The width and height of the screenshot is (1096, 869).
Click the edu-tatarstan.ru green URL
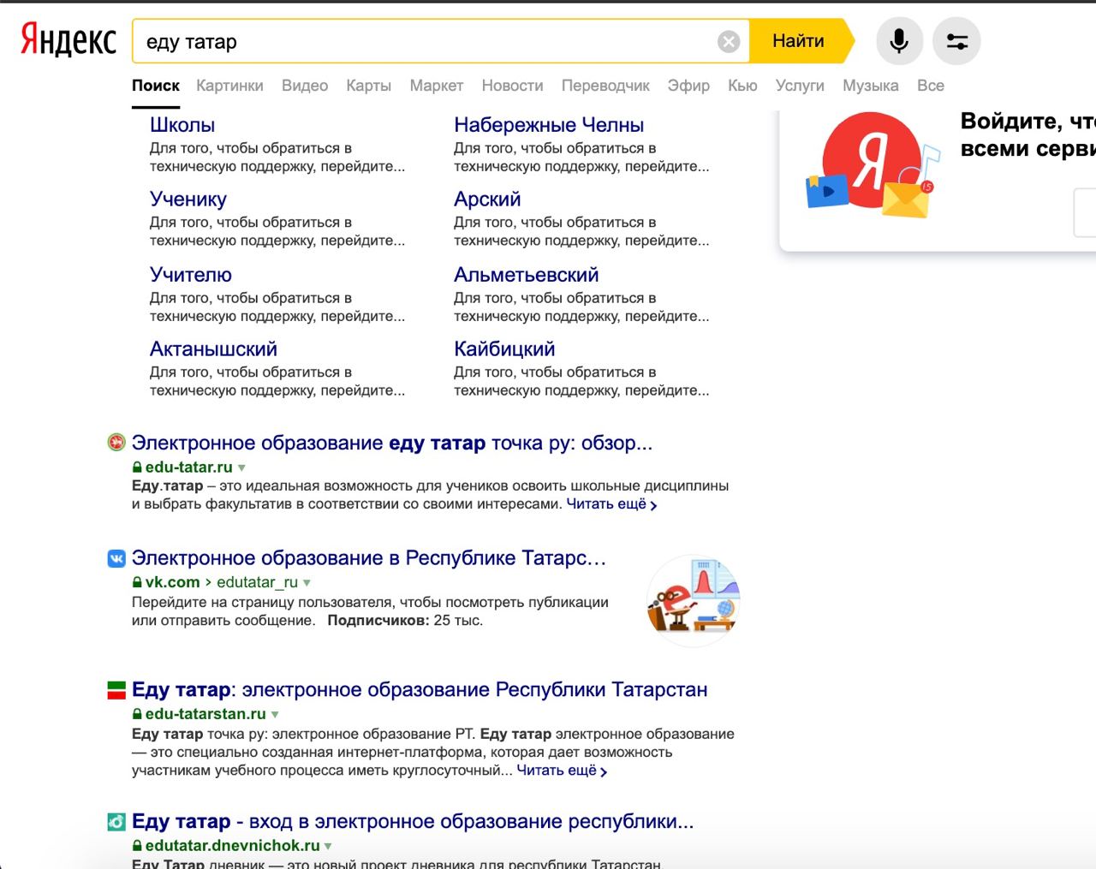pyautogui.click(x=205, y=714)
